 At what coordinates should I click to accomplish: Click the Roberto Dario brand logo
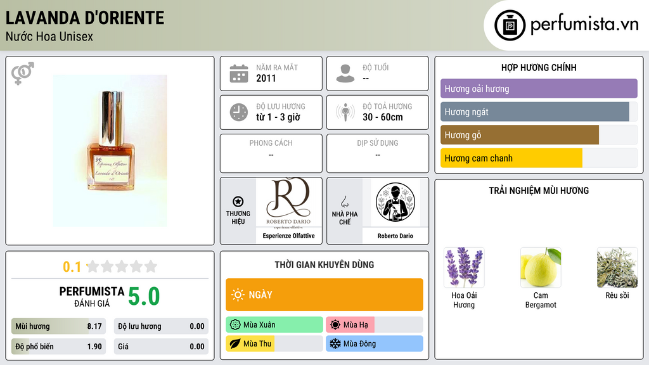pyautogui.click(x=288, y=202)
